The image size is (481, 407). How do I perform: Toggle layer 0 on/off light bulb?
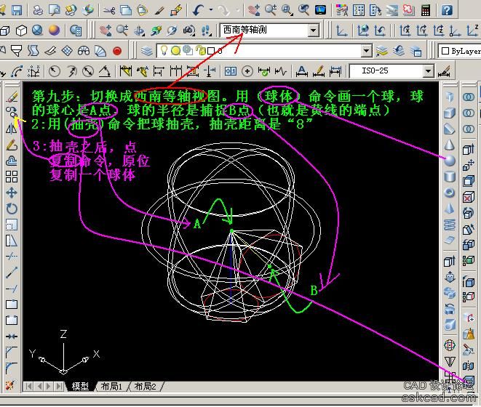point(164,50)
